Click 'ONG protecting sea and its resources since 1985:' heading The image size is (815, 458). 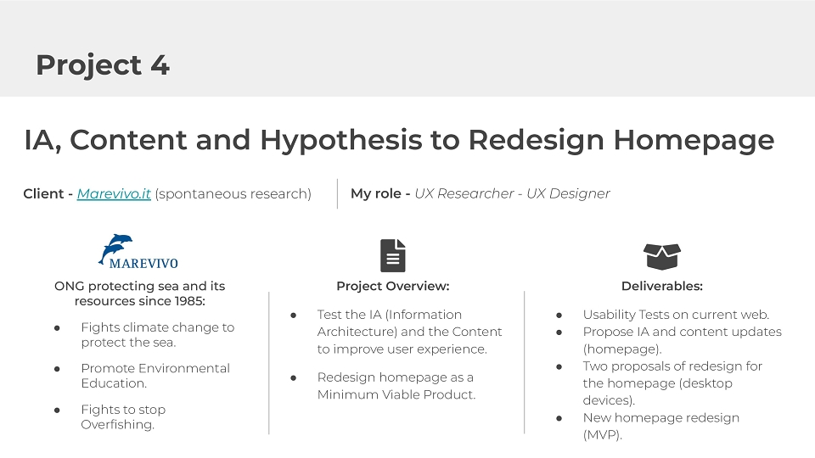coord(140,293)
